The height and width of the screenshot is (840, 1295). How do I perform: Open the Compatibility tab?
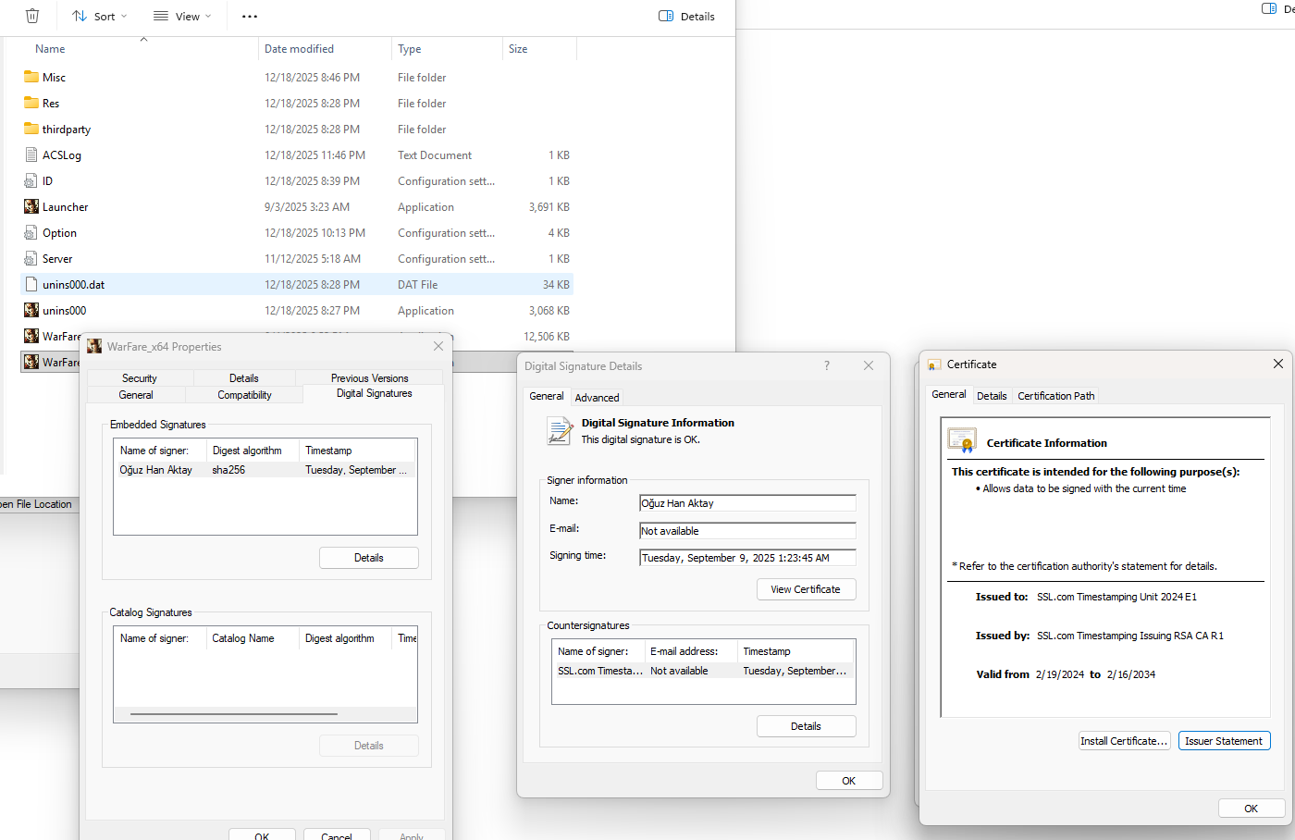(244, 394)
